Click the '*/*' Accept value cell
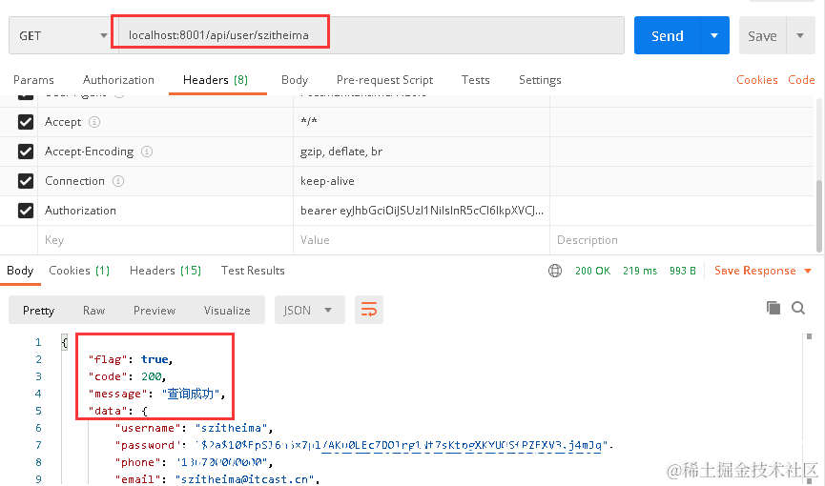 pyautogui.click(x=421, y=122)
